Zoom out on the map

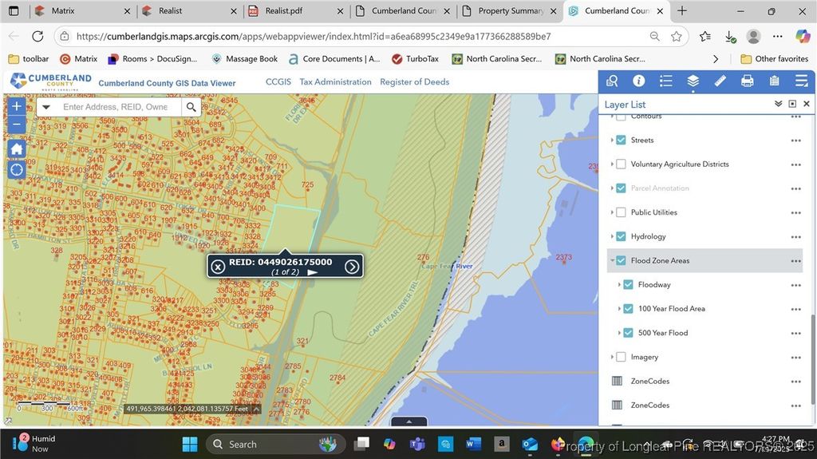pos(17,124)
